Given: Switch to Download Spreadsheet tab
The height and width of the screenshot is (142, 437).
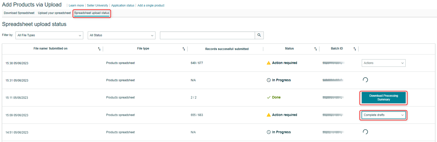Looking at the screenshot, I should (19, 13).
